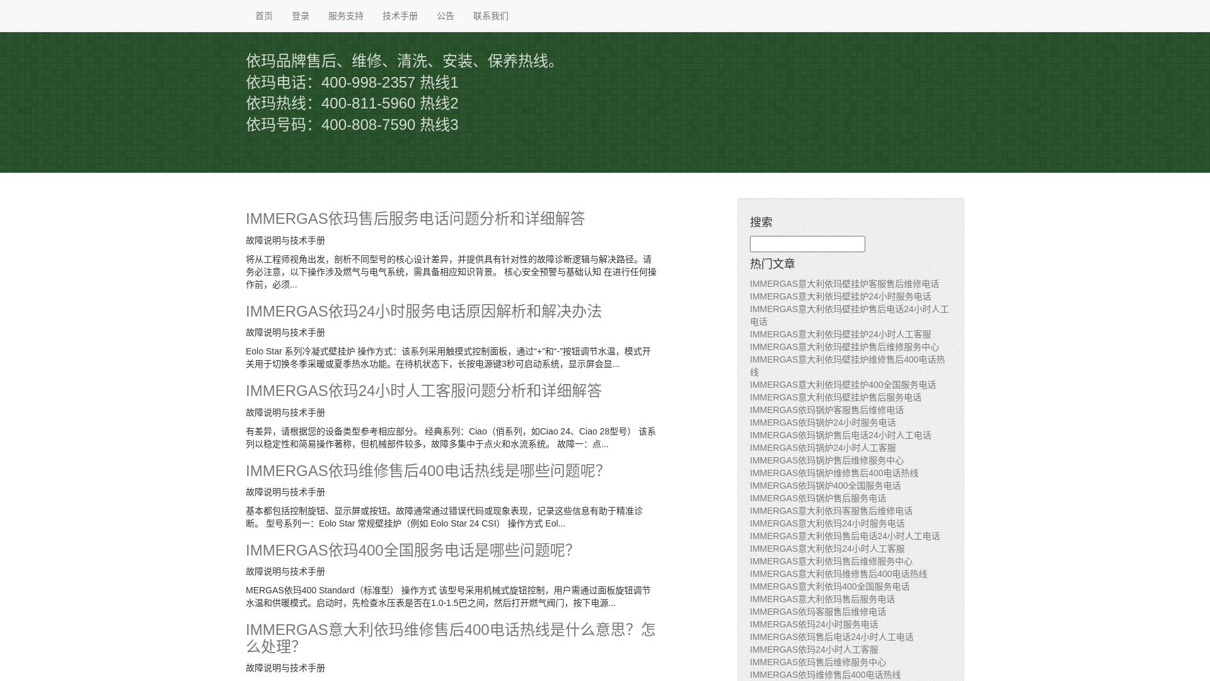Image resolution: width=1210 pixels, height=681 pixels.
Task: Click sidebar link IMMERGAS意大利依玛壁挂炉维修售后400电话热线
Action: pos(848,366)
